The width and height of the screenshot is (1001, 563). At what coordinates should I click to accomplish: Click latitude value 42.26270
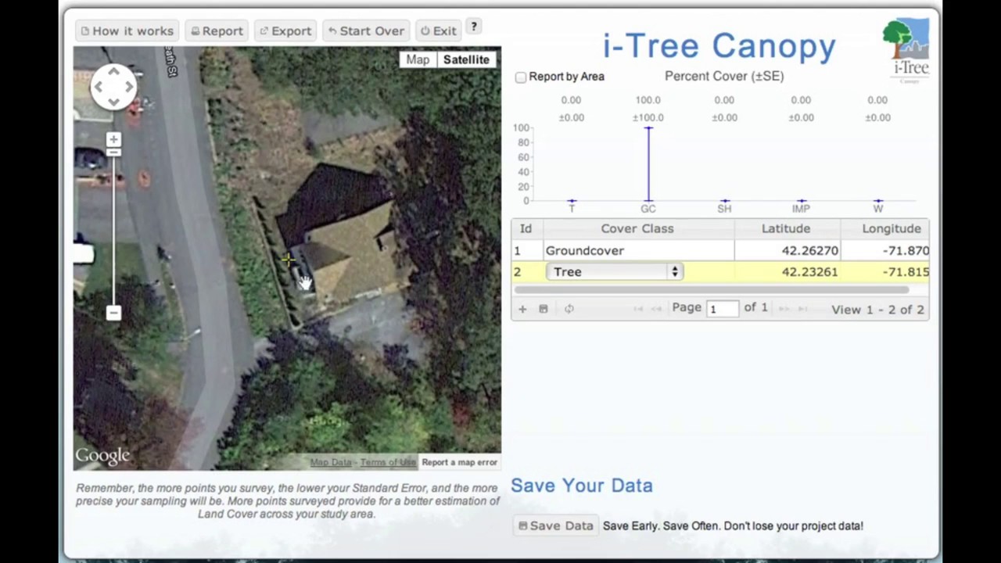point(809,250)
